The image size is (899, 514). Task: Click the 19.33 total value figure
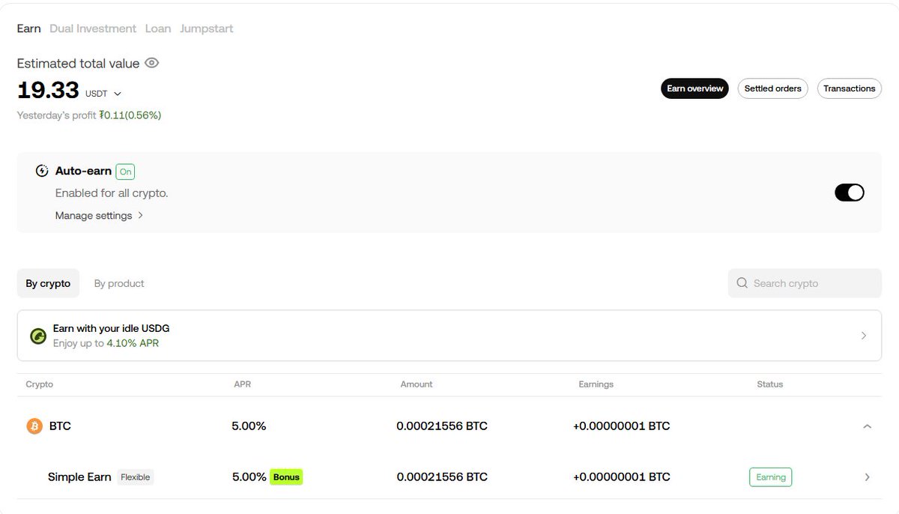(x=48, y=90)
